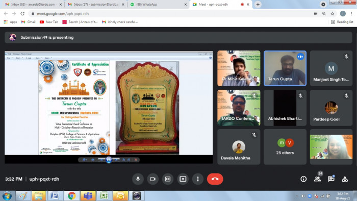Expand the 25 others participants tile
The height and width of the screenshot is (201, 357).
coord(285,147)
